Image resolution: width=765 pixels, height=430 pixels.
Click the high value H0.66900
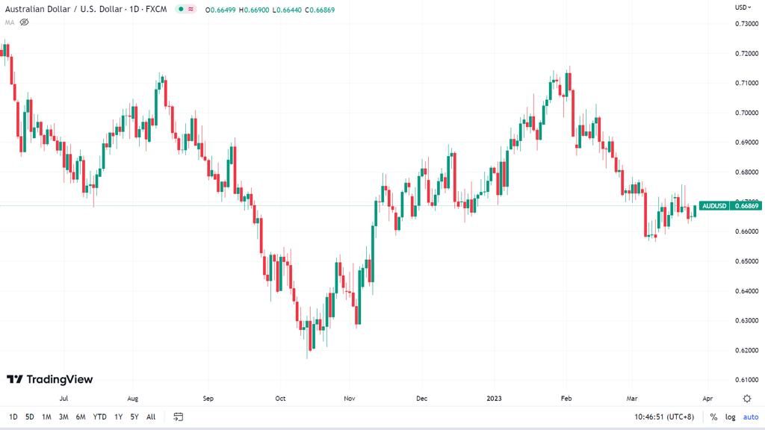(254, 10)
